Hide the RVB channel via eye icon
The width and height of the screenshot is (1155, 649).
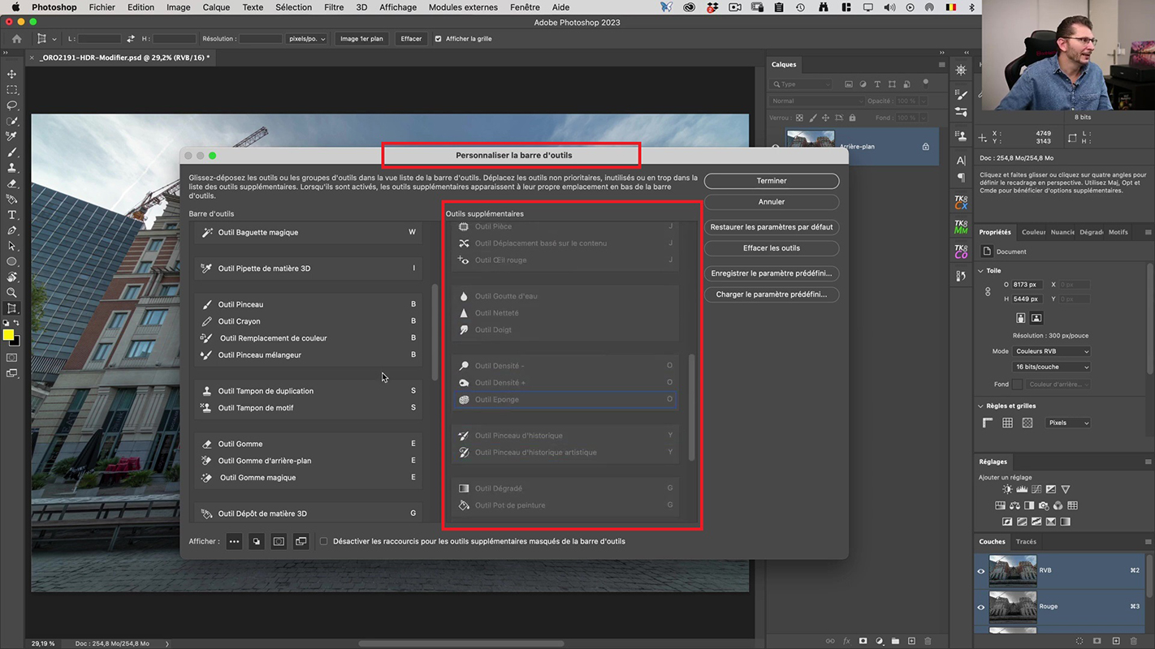pyautogui.click(x=981, y=571)
